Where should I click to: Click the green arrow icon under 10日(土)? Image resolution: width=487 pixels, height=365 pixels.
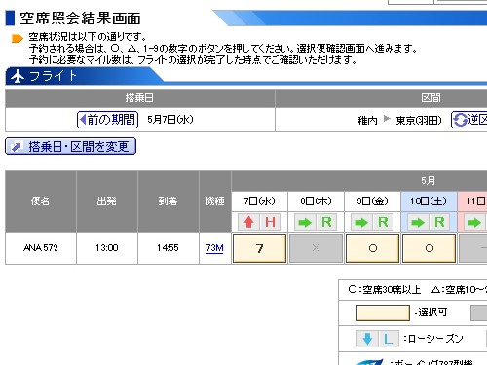[x=418, y=222]
